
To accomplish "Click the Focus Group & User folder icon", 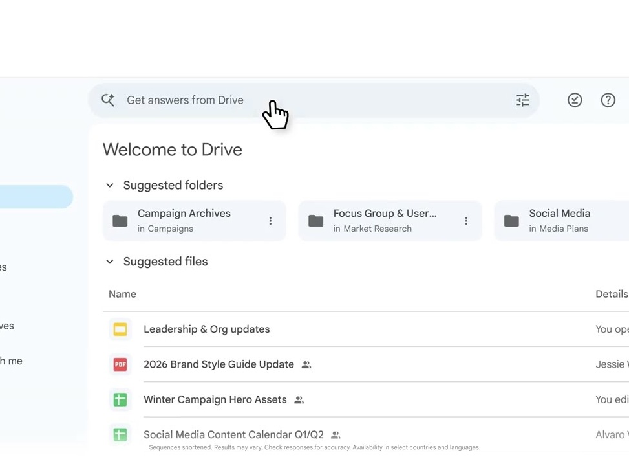I will [x=315, y=221].
